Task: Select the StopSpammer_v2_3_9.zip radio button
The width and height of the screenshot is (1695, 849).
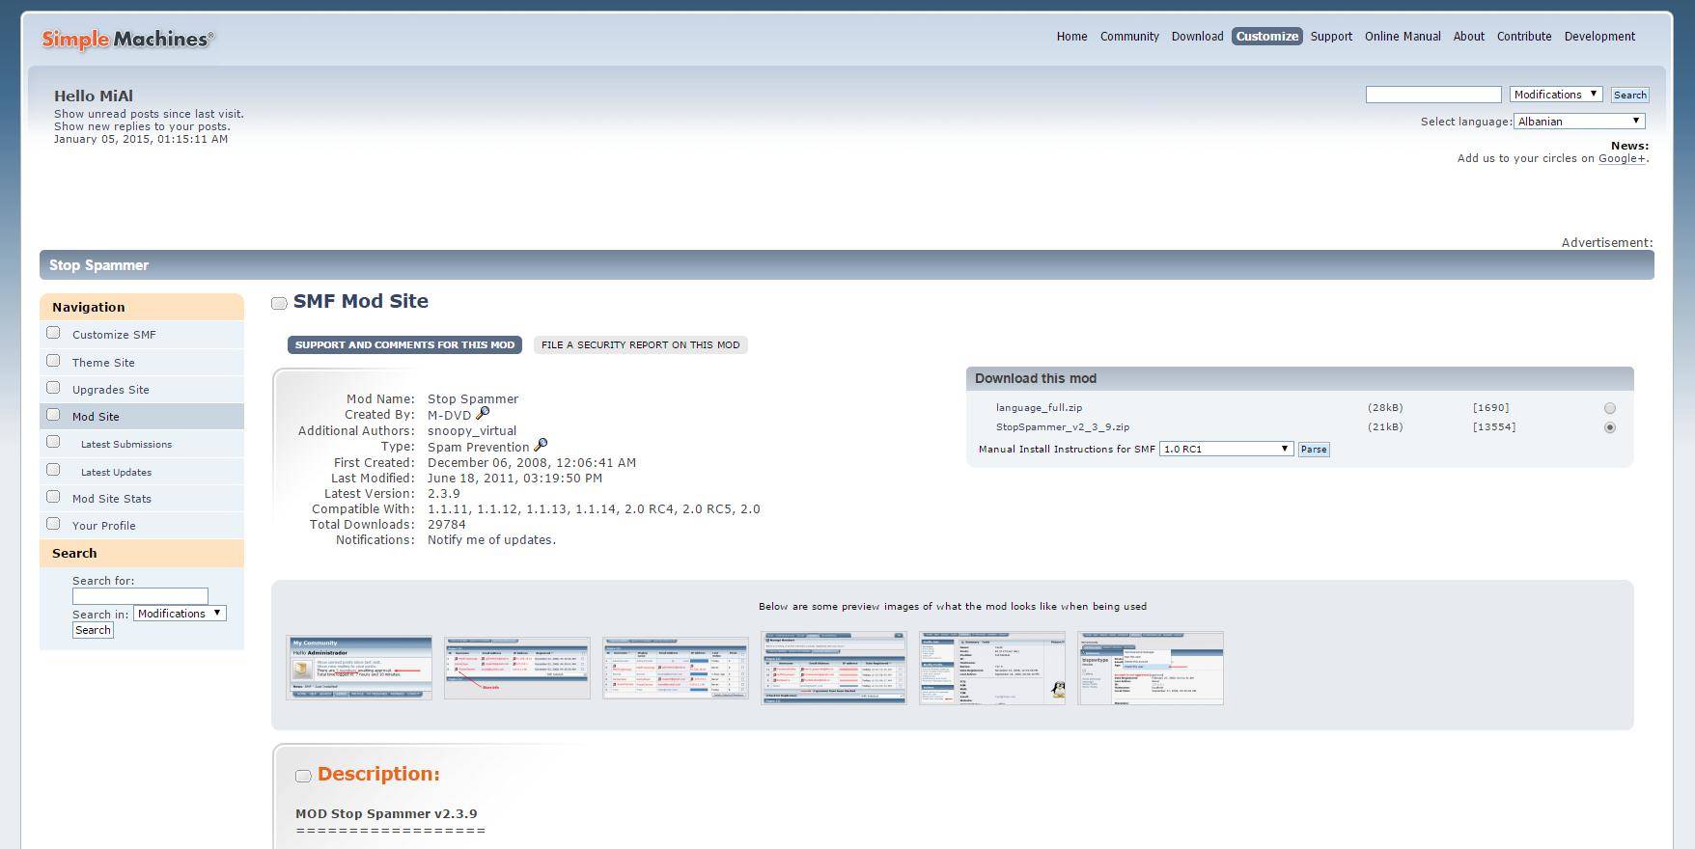Action: point(1609,427)
